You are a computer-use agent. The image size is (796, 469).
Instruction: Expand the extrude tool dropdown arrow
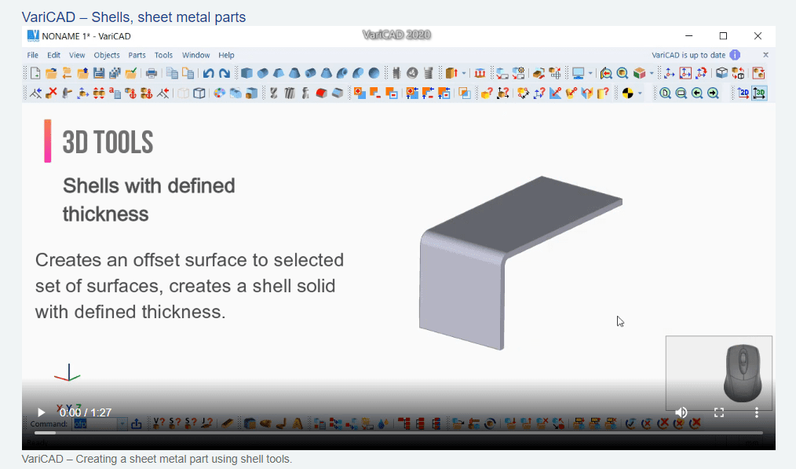464,74
